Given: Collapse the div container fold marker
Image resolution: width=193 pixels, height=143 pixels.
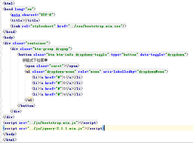Looking at the screenshot, I should coord(1,43).
